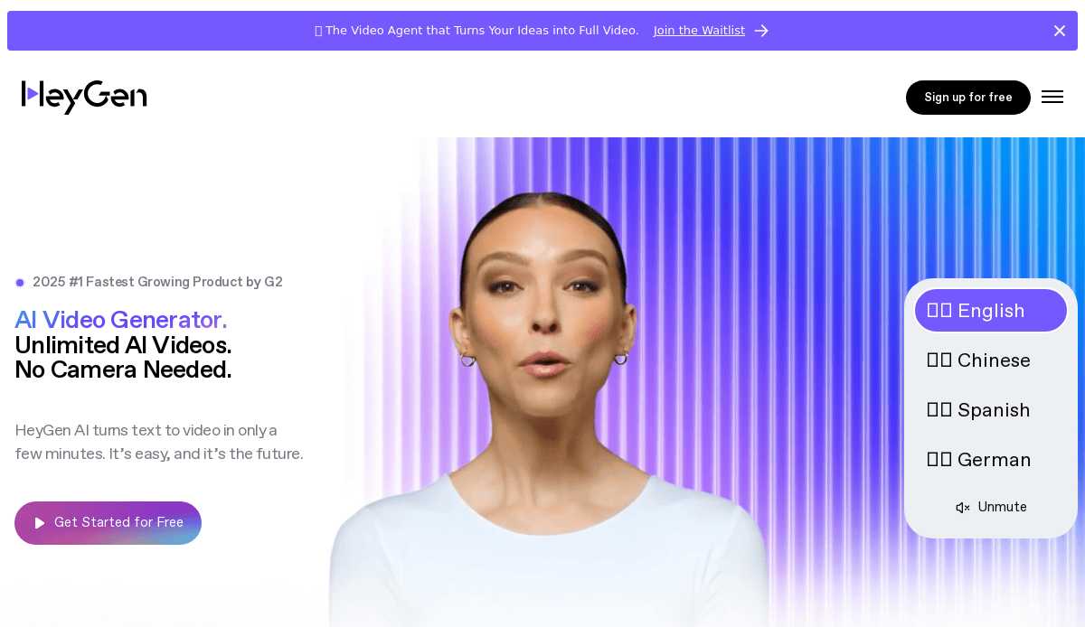This screenshot has height=627, width=1085.
Task: Click the play triangle in Get Started button
Action: tap(40, 523)
